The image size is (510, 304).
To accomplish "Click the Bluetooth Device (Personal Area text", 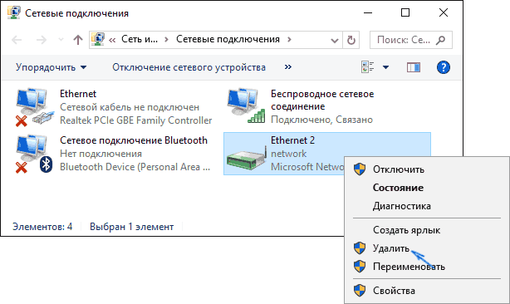I will [x=135, y=167].
